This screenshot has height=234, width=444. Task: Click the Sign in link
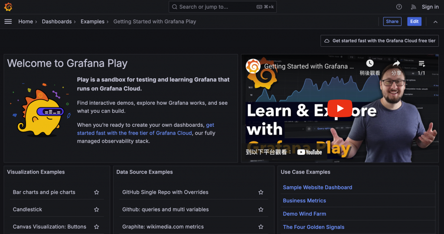pyautogui.click(x=430, y=7)
